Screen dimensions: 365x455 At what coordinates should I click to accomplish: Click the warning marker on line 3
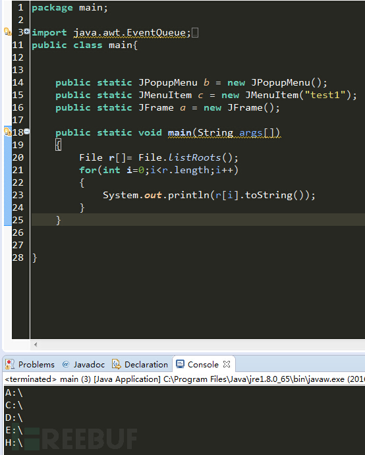[7, 32]
